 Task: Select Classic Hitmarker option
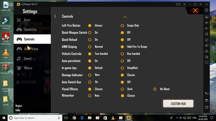pos(122,95)
